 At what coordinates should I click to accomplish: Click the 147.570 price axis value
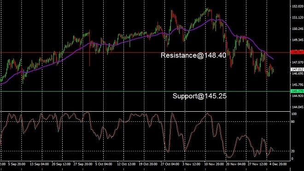pos(298,63)
